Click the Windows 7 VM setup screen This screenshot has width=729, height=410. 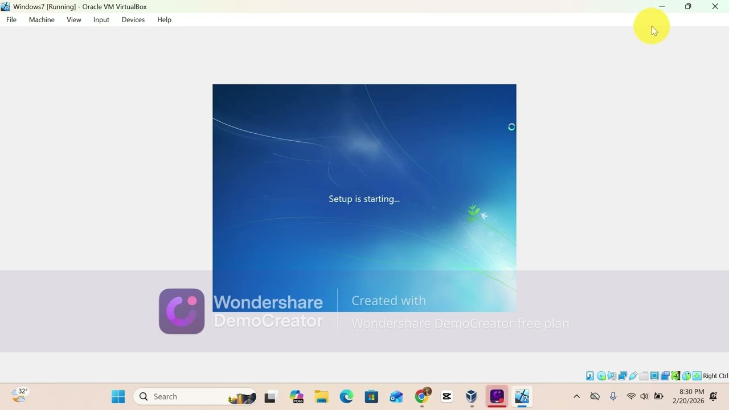pos(364,198)
